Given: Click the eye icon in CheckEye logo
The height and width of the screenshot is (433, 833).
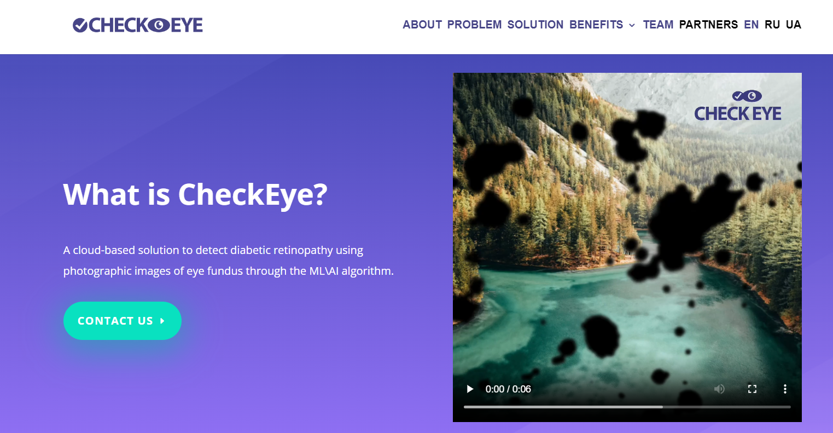Looking at the screenshot, I should coord(159,25).
